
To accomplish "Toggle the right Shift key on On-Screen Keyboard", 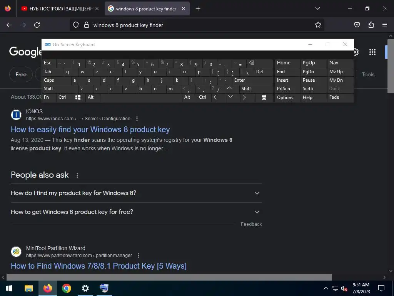I will click(x=256, y=89).
